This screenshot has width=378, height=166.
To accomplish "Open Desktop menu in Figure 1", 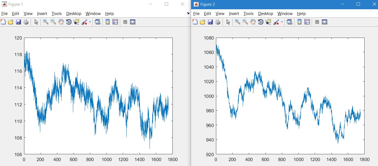I will (74, 14).
